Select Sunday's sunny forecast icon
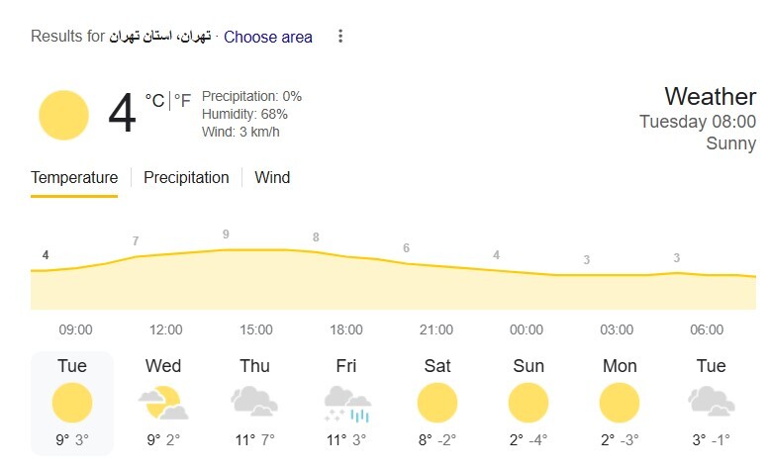The height and width of the screenshot is (470, 768). 528,403
